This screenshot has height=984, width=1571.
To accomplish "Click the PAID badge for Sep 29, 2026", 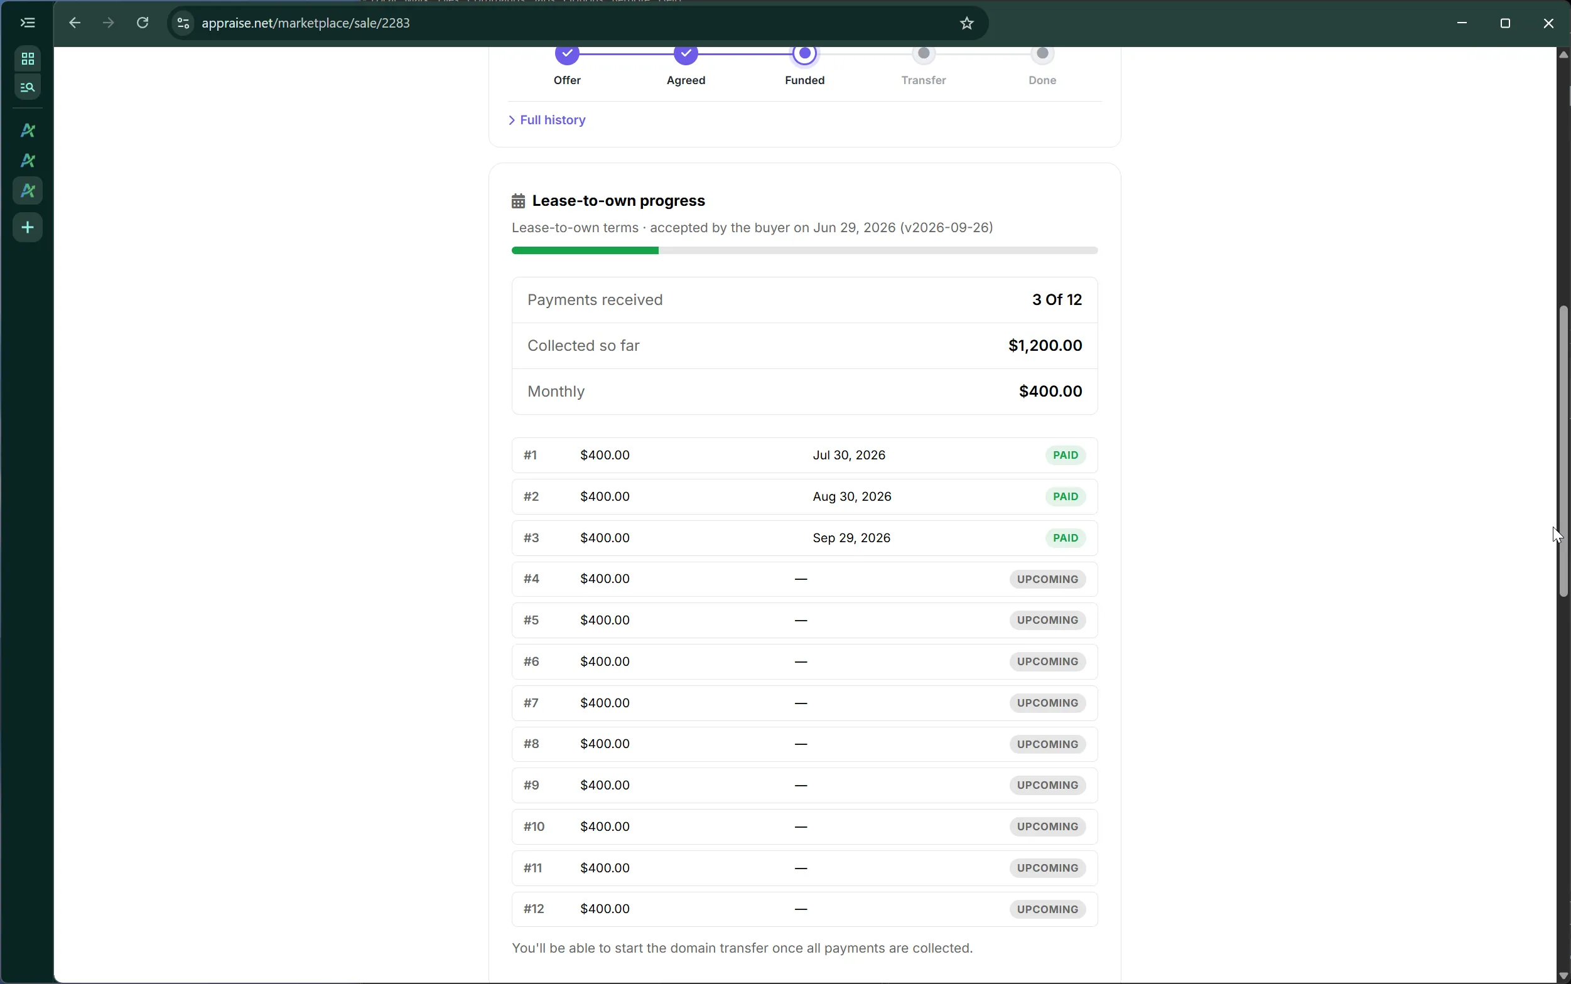I will 1065,538.
